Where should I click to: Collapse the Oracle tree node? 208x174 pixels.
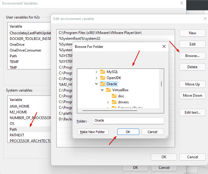(97, 84)
